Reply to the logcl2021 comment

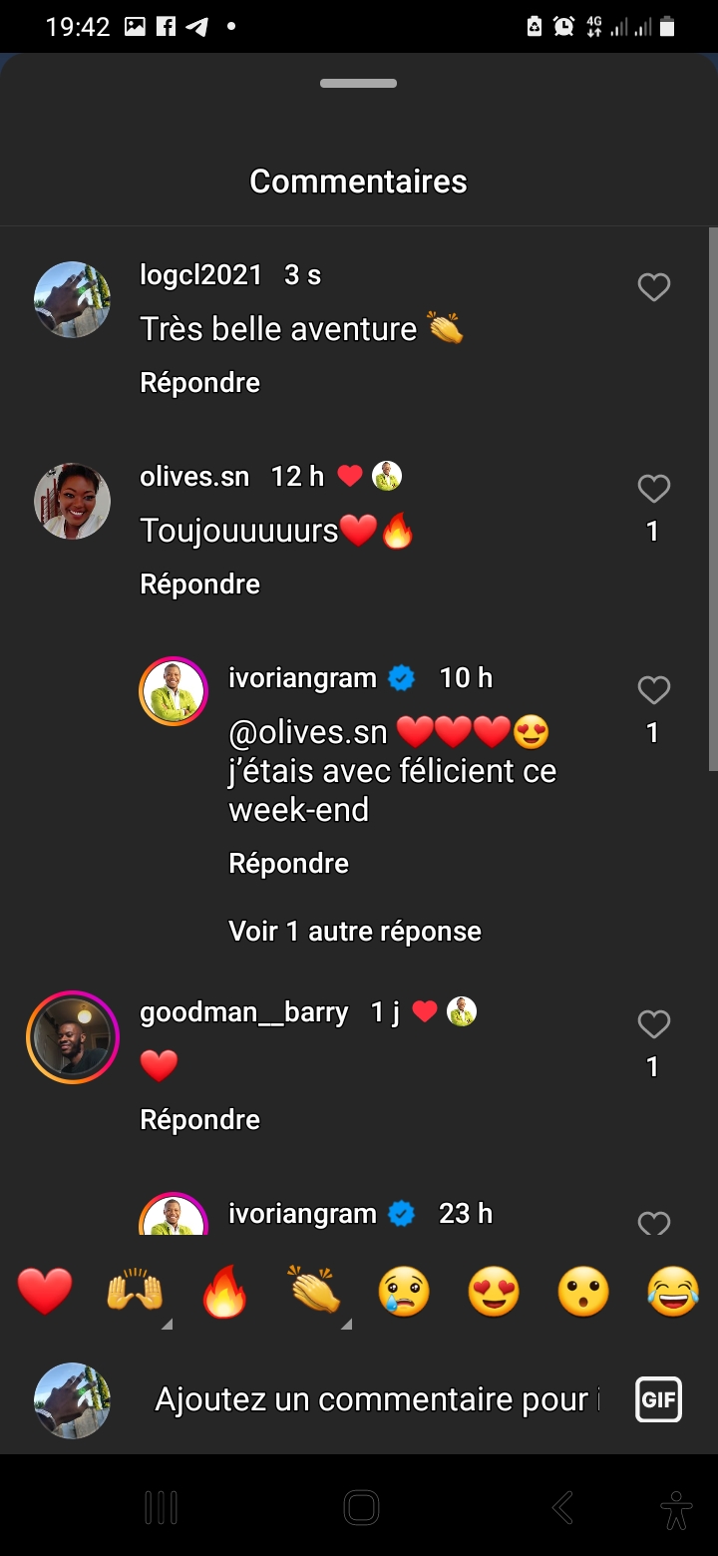(x=199, y=383)
